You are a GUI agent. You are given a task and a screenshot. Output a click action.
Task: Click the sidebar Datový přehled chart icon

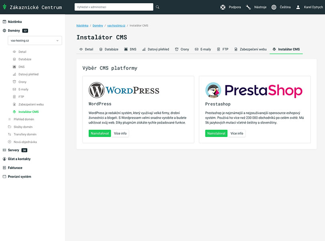click(x=14, y=74)
